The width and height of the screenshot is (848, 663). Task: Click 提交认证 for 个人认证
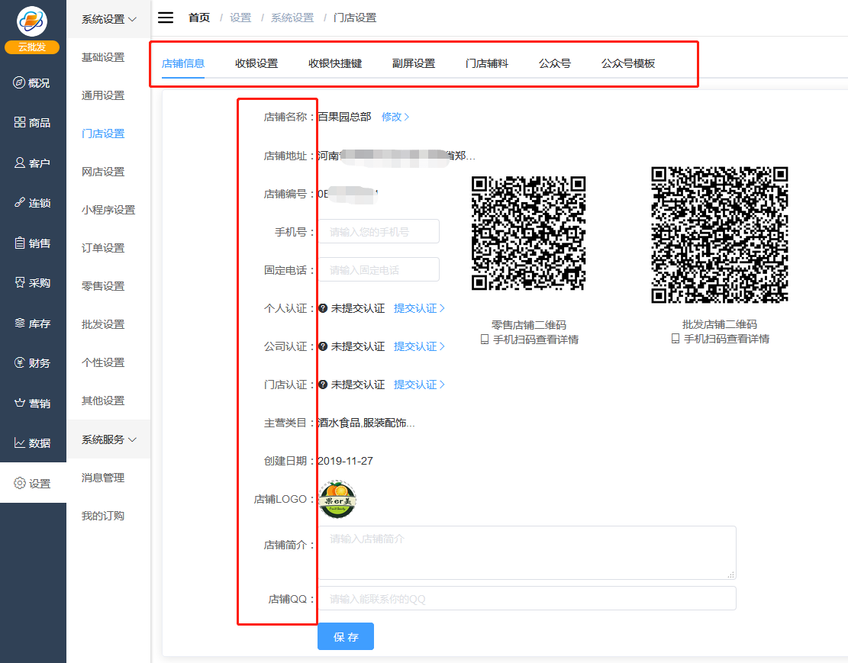tap(419, 308)
